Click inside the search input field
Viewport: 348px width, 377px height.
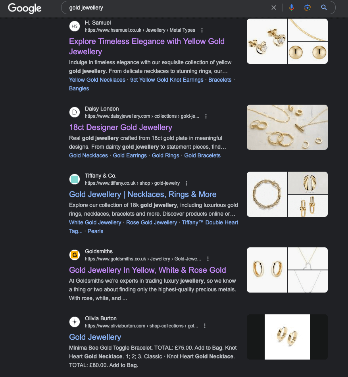[159, 8]
